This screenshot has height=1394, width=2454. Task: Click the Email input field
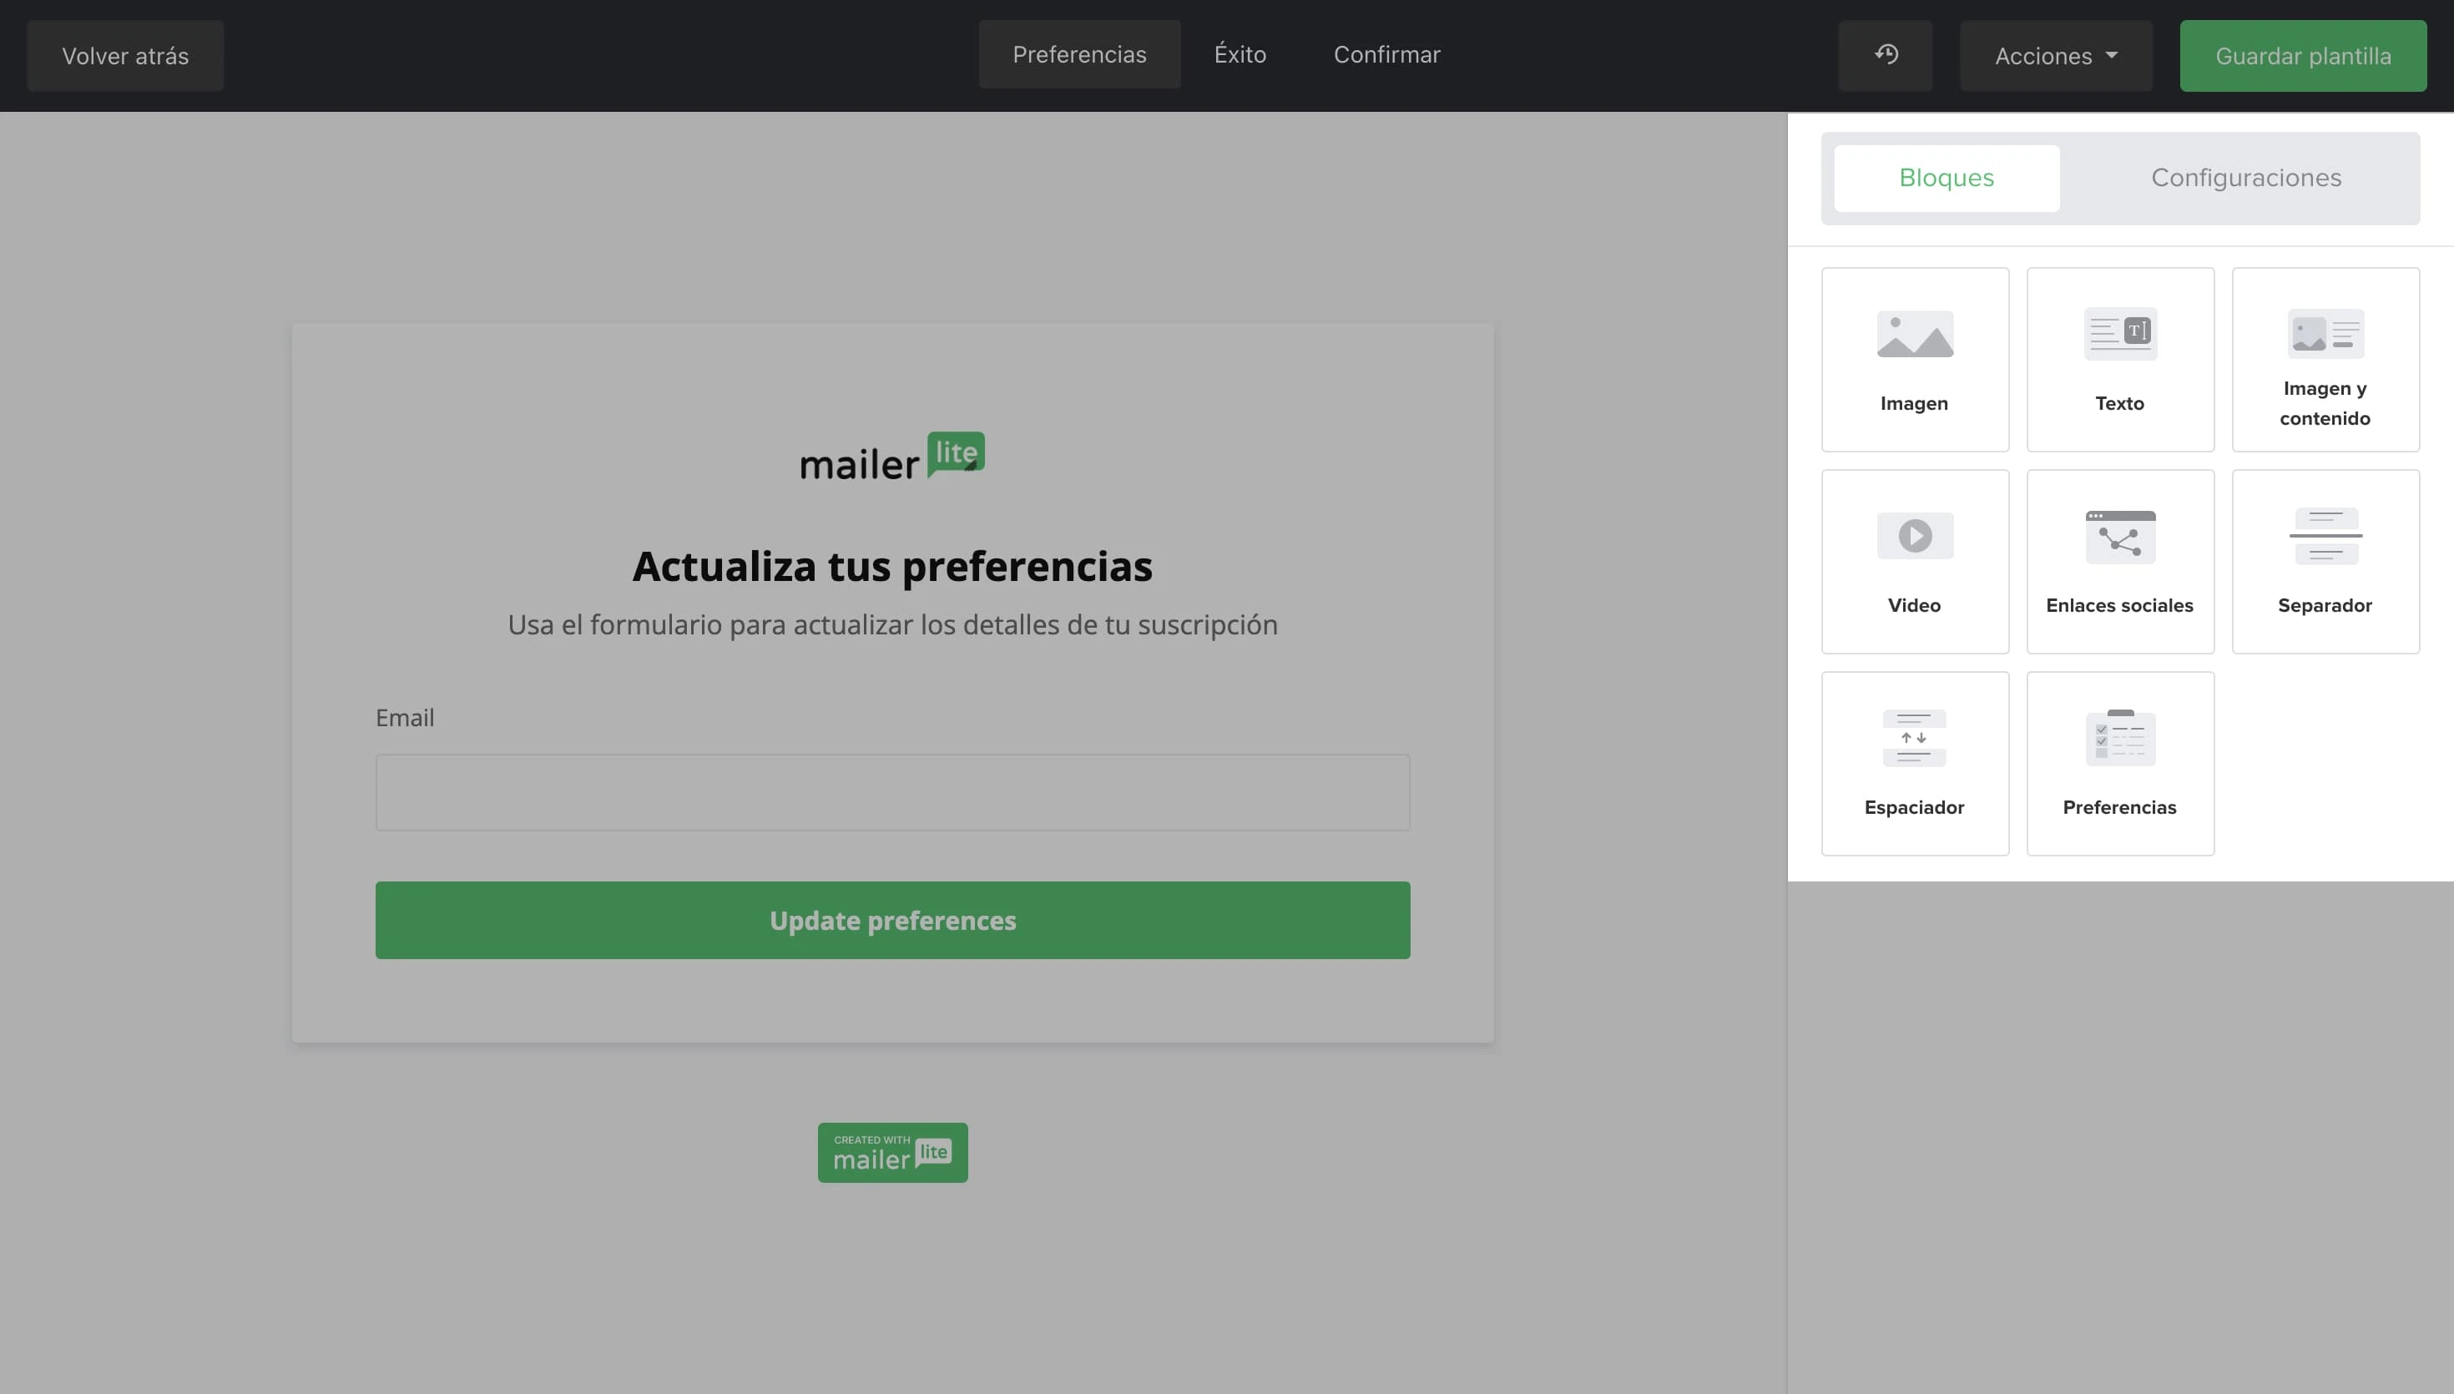click(x=892, y=792)
